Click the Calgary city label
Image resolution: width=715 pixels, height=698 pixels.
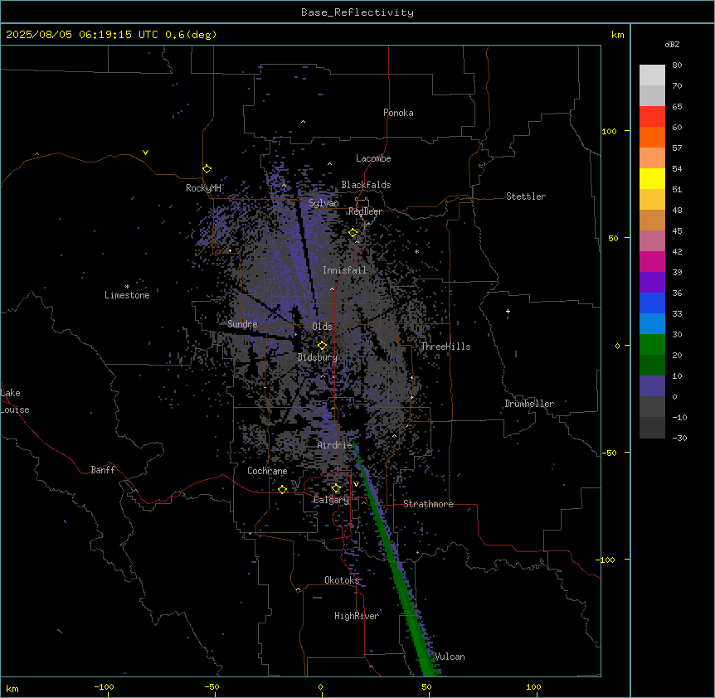tap(331, 500)
